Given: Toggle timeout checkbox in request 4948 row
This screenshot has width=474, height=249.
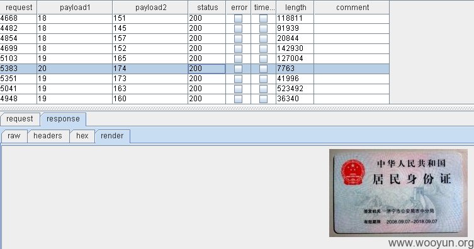Looking at the screenshot, I should coord(263,99).
